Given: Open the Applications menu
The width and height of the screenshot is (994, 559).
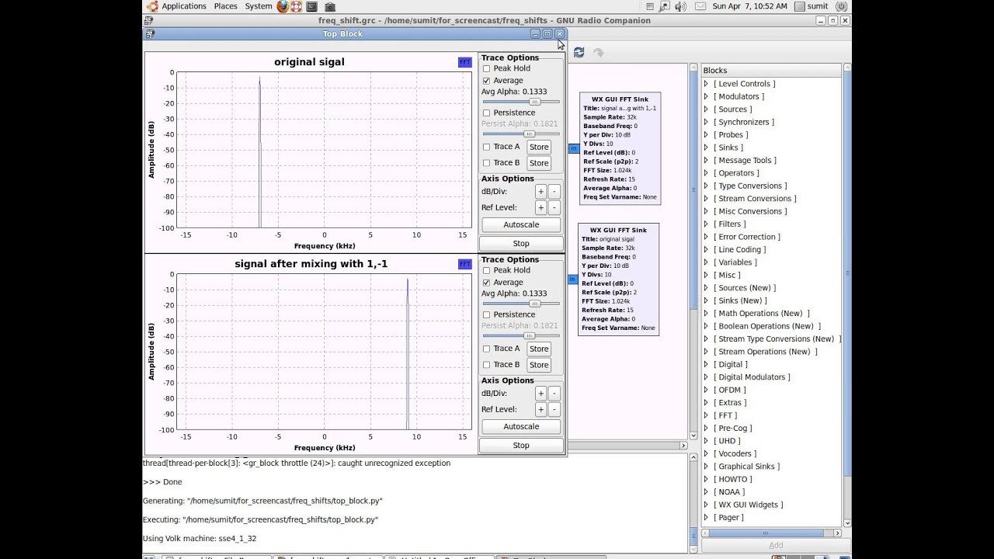Looking at the screenshot, I should [x=184, y=6].
